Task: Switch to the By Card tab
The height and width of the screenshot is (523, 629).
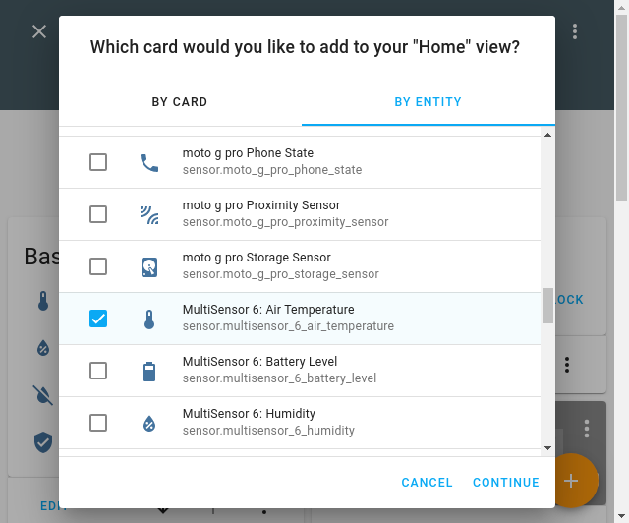Action: click(180, 102)
